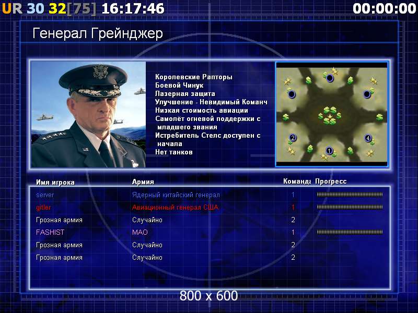Click "Улучшение - Невидимый Команч" line

pos(211,102)
